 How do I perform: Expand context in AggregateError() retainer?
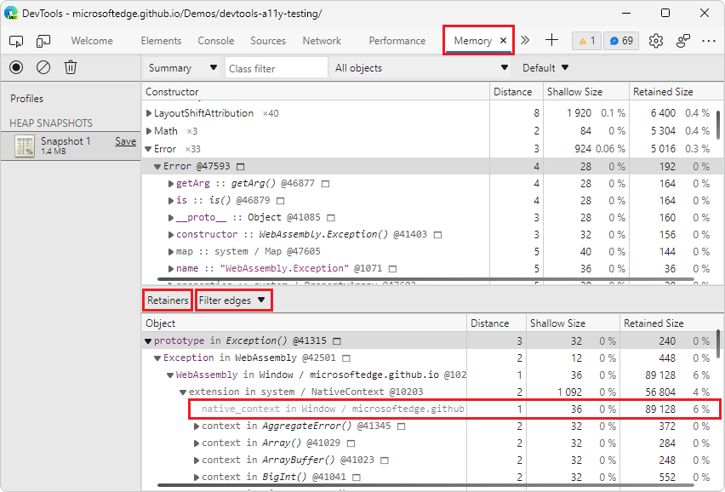pos(197,426)
